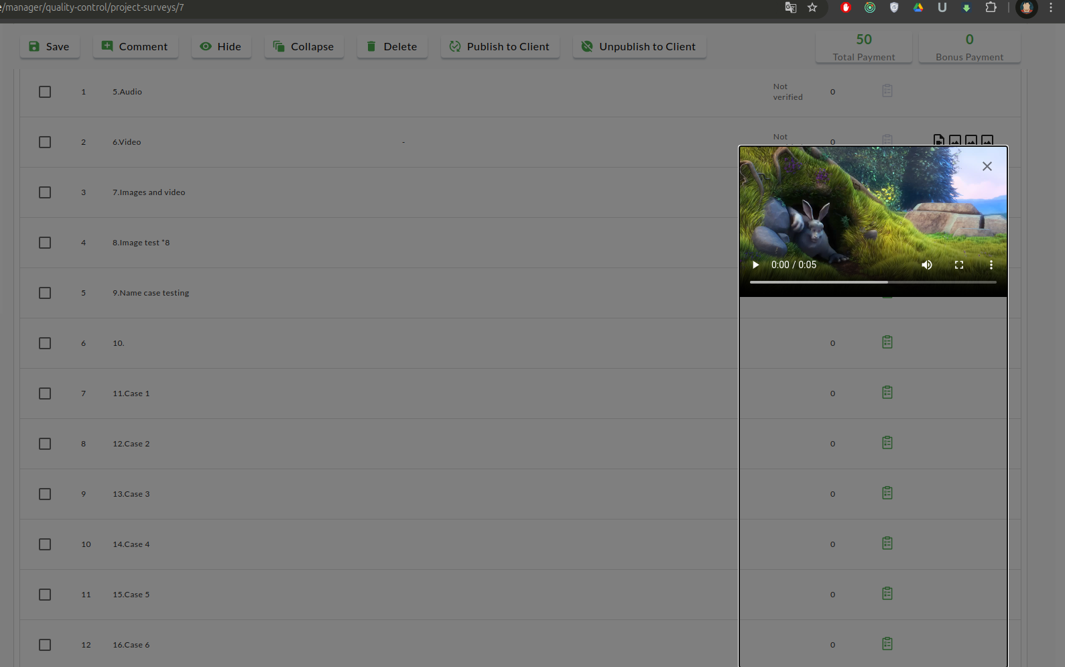Screen dimensions: 1065x667
Task: Add a Comment via toolbar
Action: [135, 46]
